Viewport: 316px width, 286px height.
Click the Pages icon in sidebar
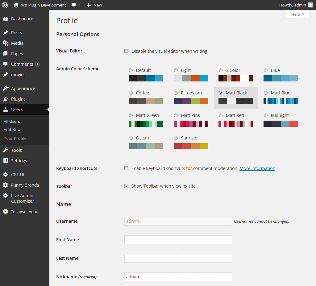(x=6, y=54)
